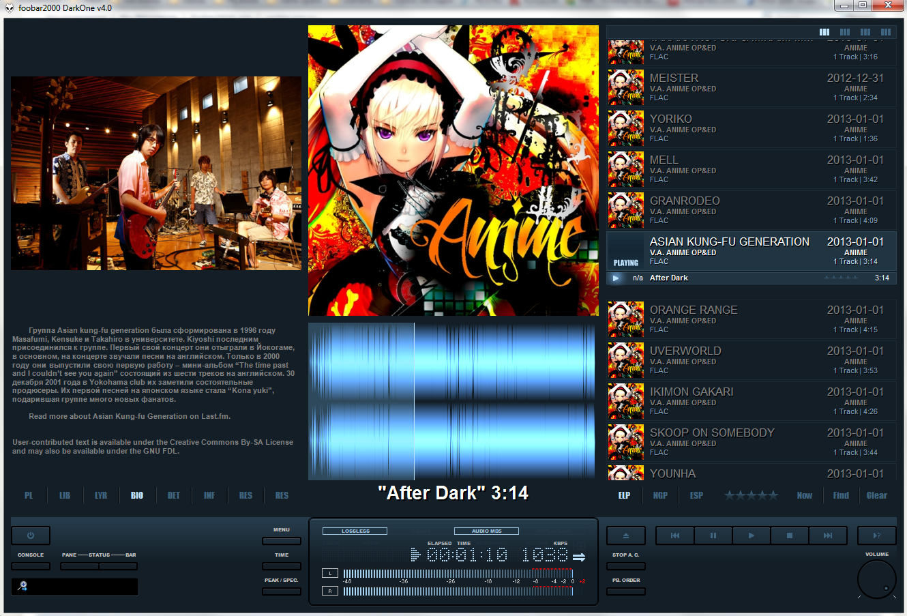
Task: Toggle the CONSOLE button
Action: [x=31, y=566]
